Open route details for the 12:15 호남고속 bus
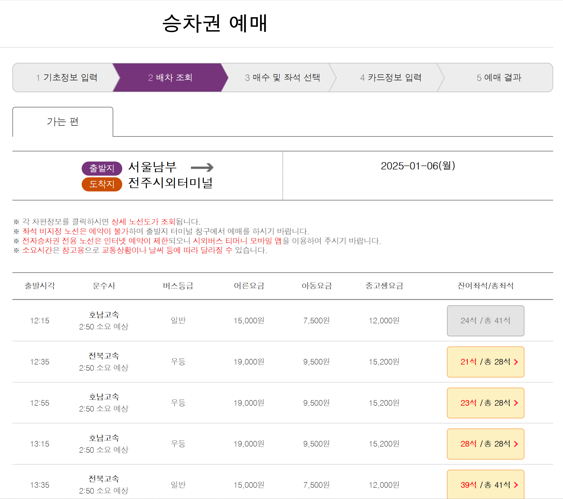Screen dimensions: 563x499 click(x=104, y=315)
